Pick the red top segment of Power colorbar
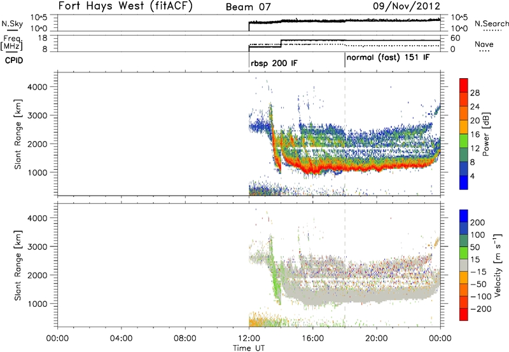509x352 pixels. pos(464,85)
